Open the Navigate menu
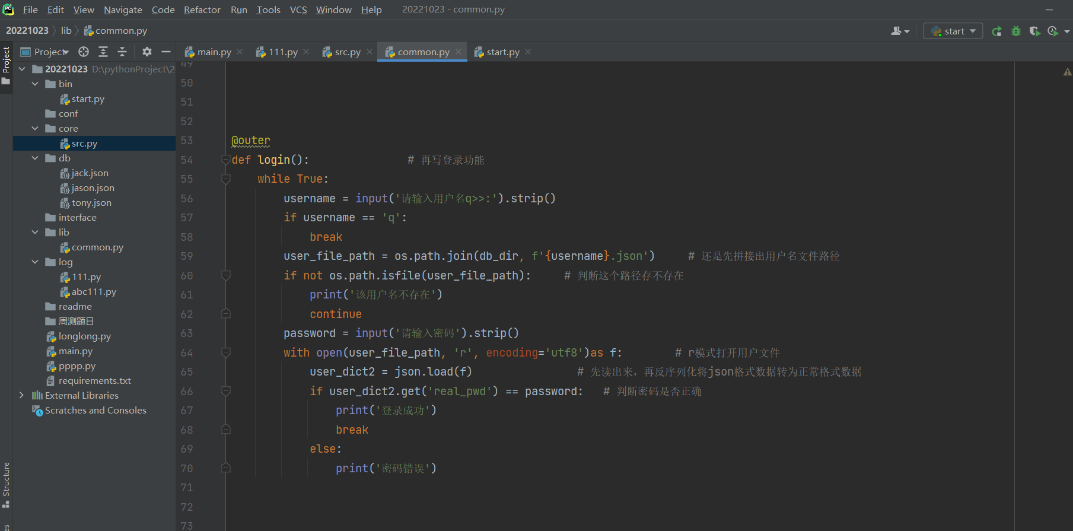Screen dimensions: 1073x531 123,9
